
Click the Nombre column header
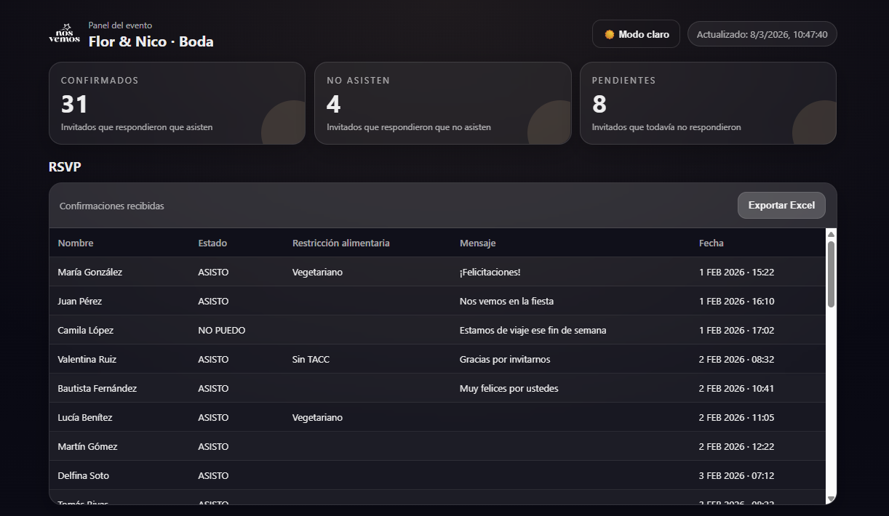(x=76, y=243)
